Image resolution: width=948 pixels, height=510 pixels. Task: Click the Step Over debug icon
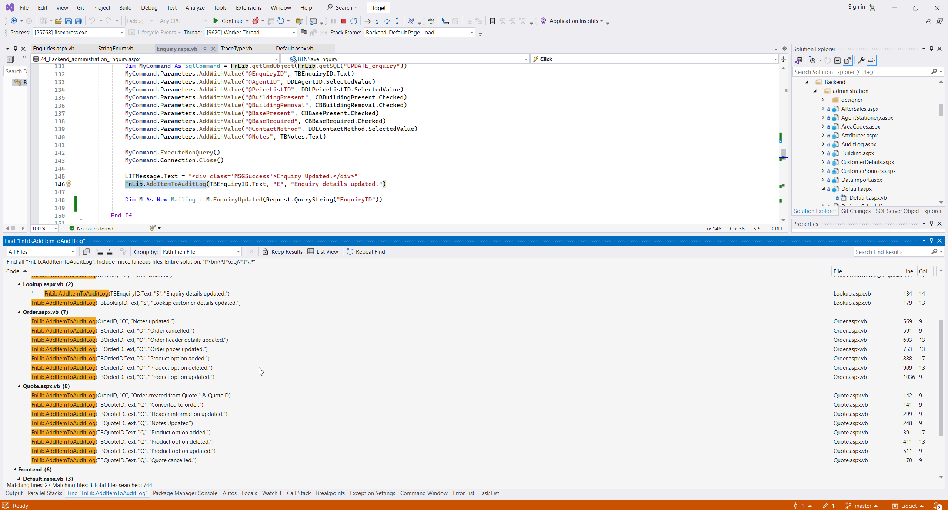(x=387, y=21)
